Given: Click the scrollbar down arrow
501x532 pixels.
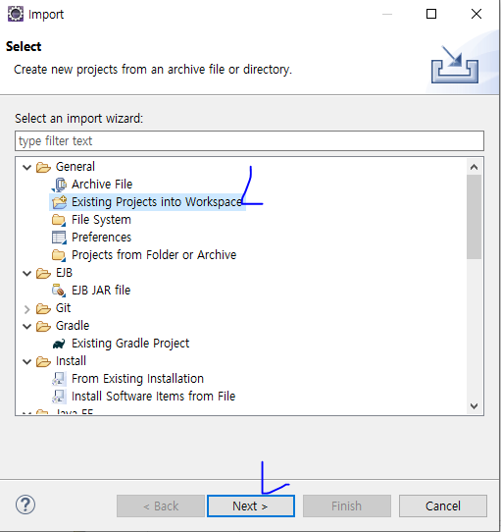Looking at the screenshot, I should [x=474, y=406].
